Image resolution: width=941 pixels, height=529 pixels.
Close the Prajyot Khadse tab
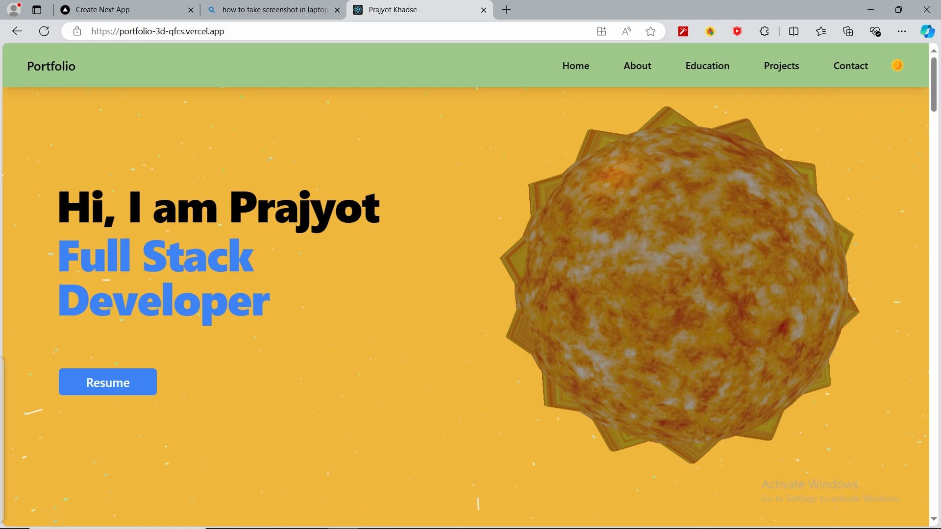(x=484, y=10)
